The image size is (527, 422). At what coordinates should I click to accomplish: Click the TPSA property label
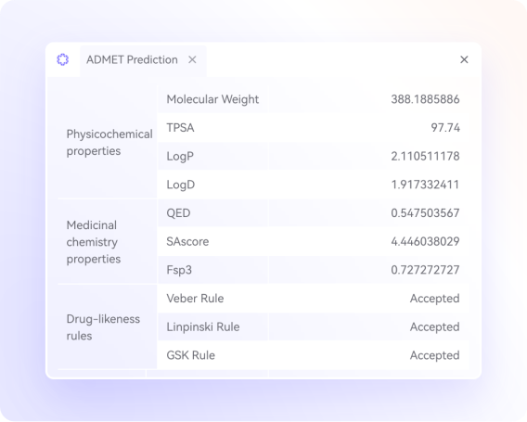181,128
